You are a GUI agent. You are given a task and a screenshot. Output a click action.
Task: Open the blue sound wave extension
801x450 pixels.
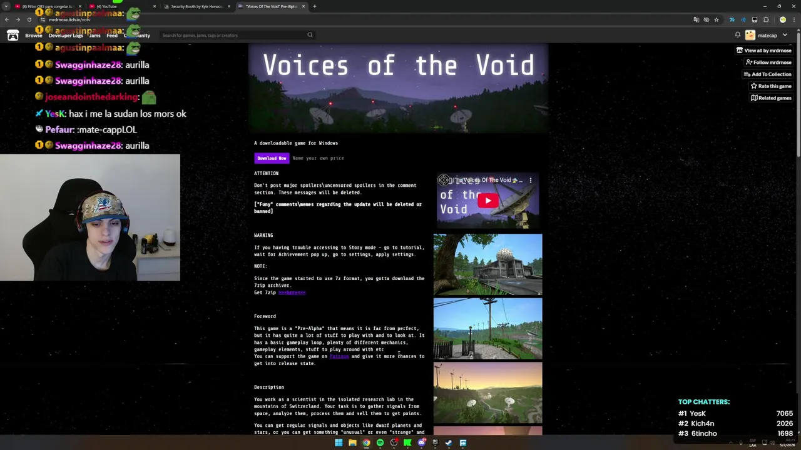(x=743, y=19)
